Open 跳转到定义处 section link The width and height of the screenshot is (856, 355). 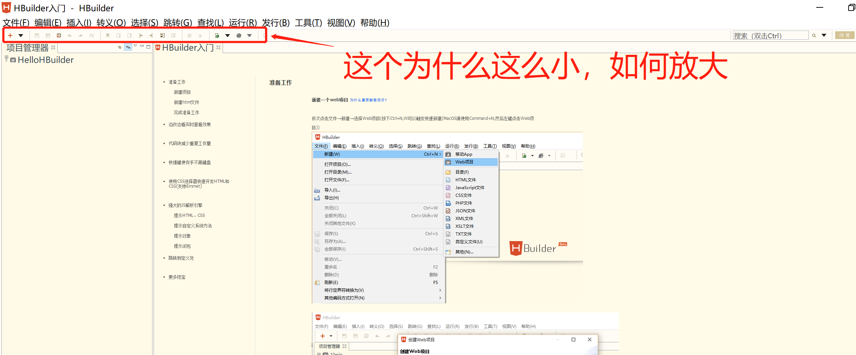[x=181, y=258]
